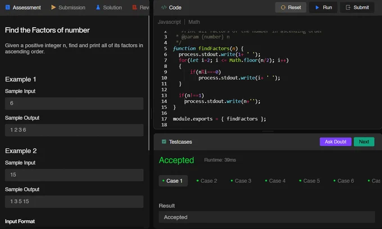The image size is (382, 229).
Task: Click the sample output box showing 1 2 3 6
Action: click(x=74, y=130)
